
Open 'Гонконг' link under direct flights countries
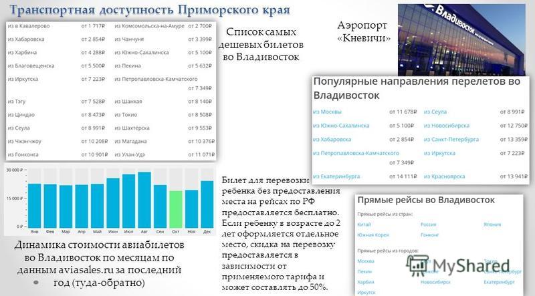[x=429, y=235]
